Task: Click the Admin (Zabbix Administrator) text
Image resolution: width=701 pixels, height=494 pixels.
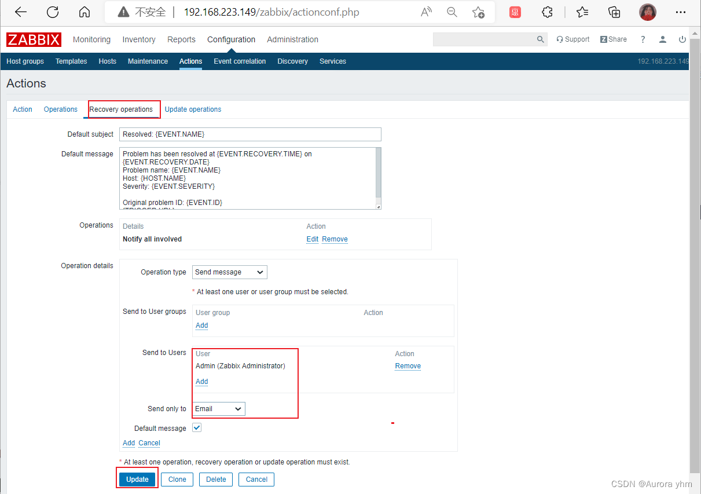Action: click(x=240, y=366)
